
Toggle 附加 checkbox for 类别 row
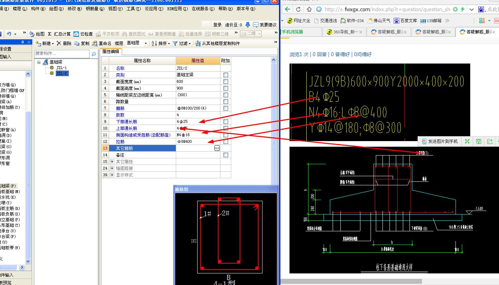click(x=226, y=75)
